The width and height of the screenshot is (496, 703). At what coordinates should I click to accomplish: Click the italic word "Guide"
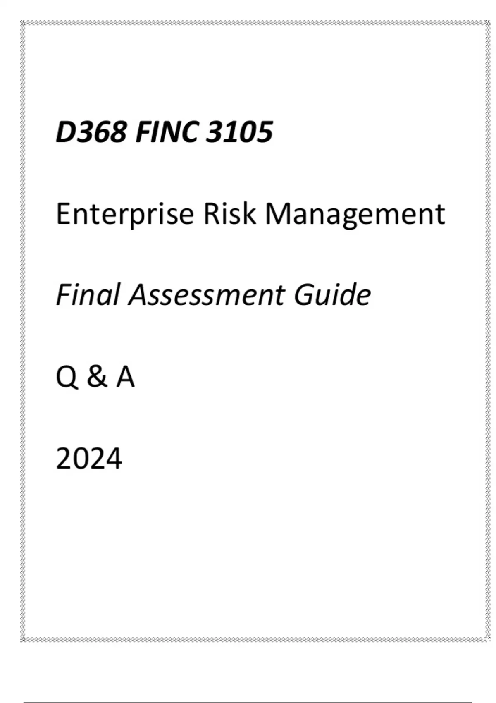coord(332,295)
